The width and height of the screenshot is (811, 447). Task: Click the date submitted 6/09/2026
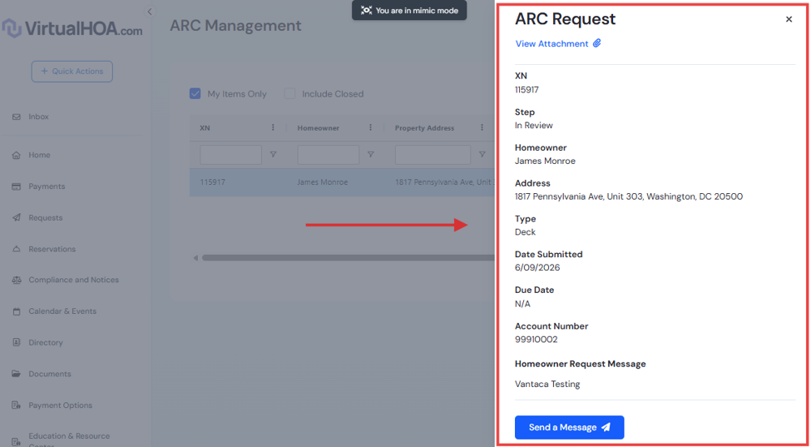(537, 268)
